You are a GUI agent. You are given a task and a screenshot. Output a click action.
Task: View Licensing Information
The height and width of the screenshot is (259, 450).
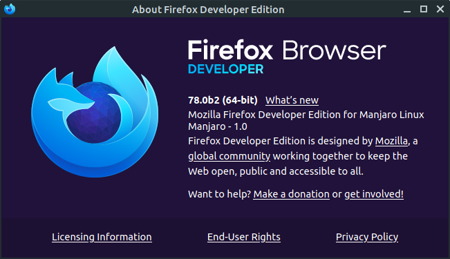coord(102,237)
